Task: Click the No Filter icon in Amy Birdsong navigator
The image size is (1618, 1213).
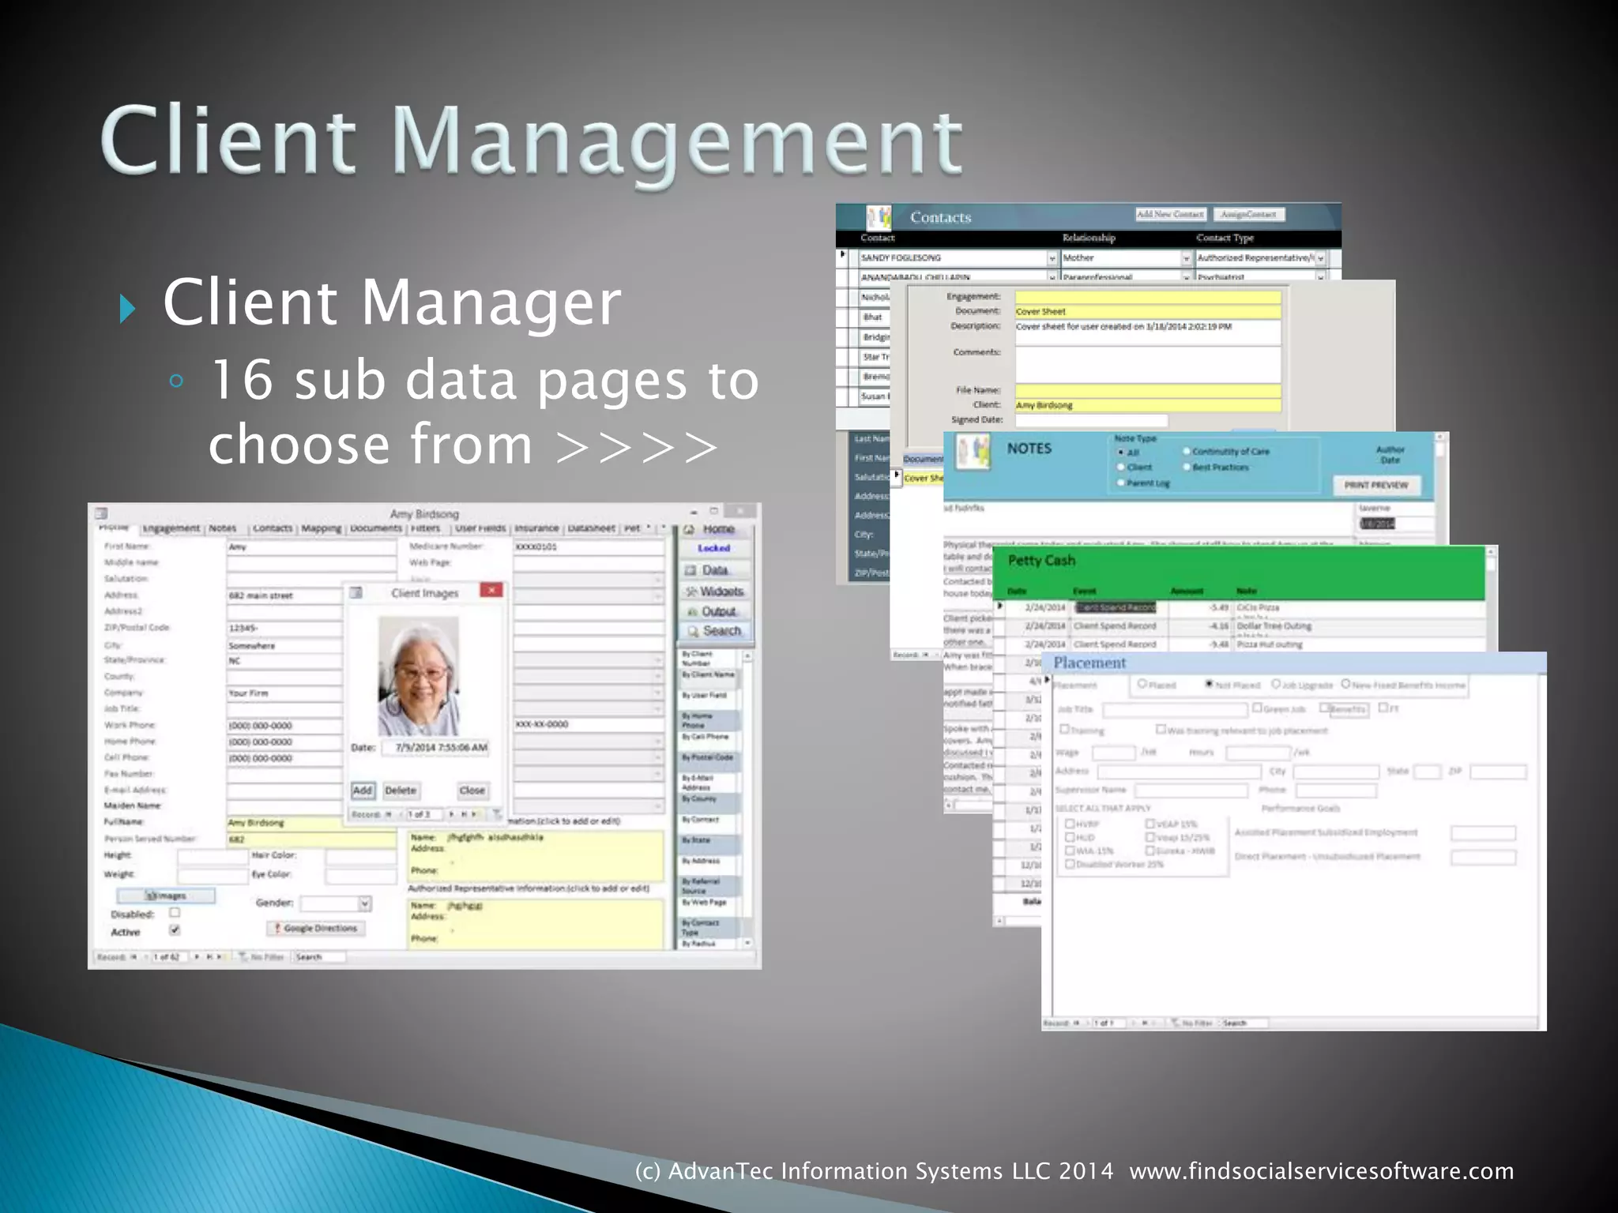Action: (x=243, y=957)
